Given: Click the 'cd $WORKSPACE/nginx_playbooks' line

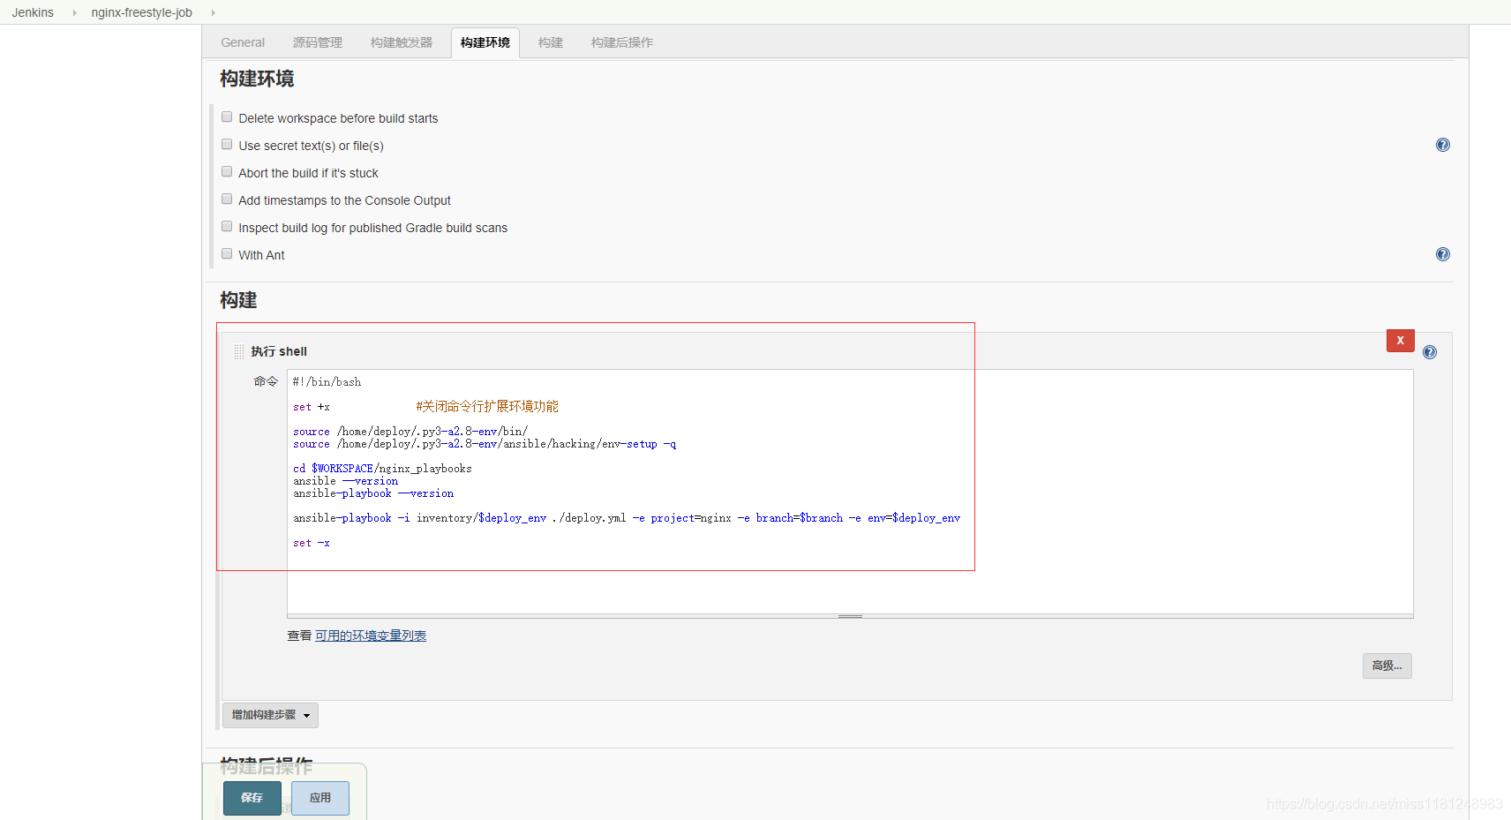Looking at the screenshot, I should coord(383,469).
